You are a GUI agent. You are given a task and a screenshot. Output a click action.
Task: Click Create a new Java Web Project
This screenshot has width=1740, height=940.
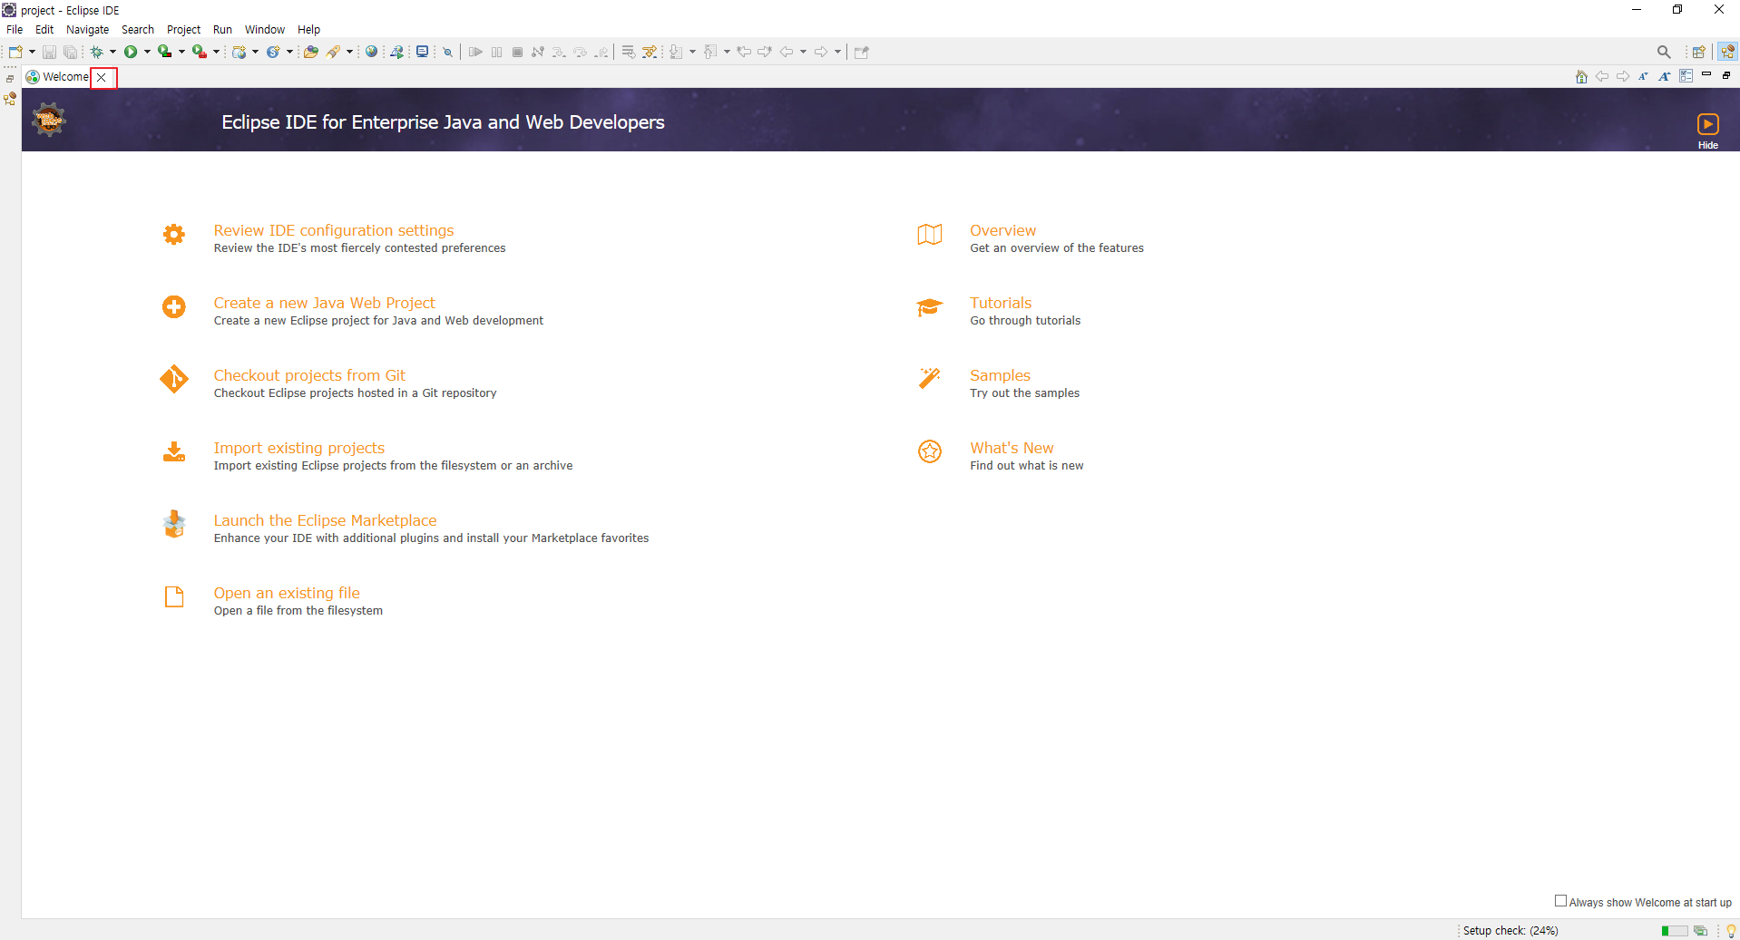pos(324,303)
